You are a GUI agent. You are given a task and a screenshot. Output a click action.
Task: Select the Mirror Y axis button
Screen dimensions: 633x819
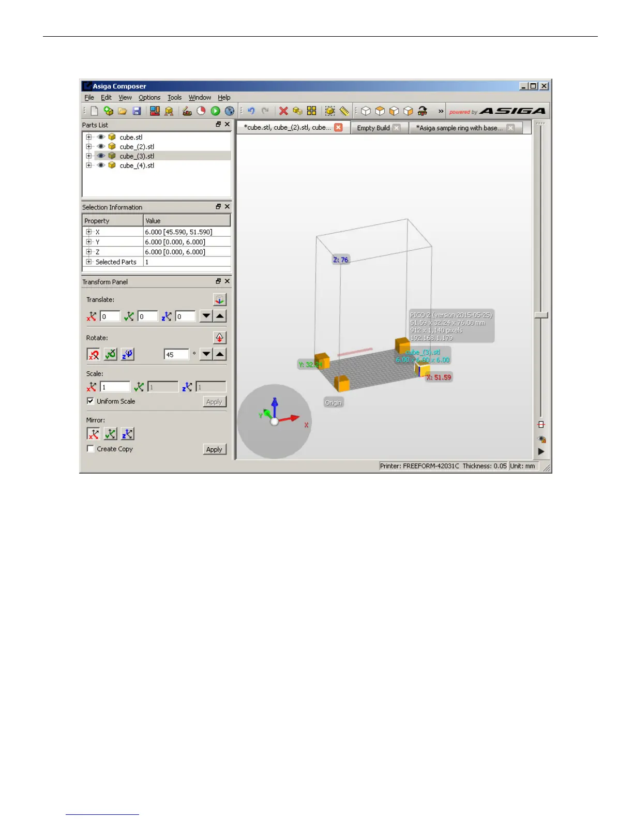tap(110, 434)
